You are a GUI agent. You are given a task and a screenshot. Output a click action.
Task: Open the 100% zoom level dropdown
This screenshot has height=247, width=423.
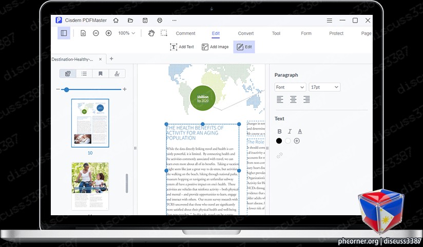[x=126, y=33]
